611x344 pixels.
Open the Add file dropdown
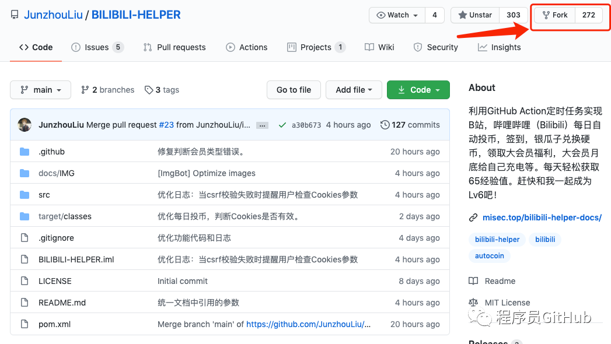[x=354, y=90]
